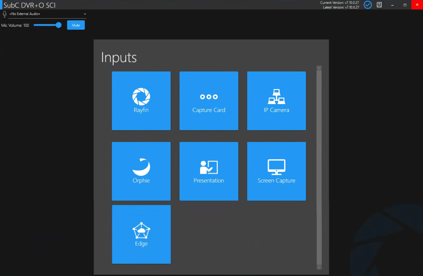Choose the Edge cloud network icon
Image resolution: width=423 pixels, height=276 pixels.
click(x=141, y=230)
